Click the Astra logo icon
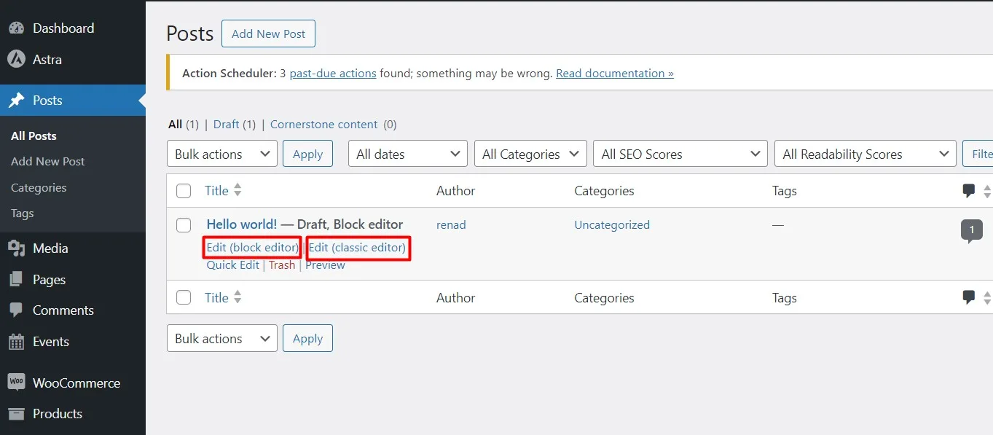Image resolution: width=993 pixels, height=435 pixels. (16, 59)
